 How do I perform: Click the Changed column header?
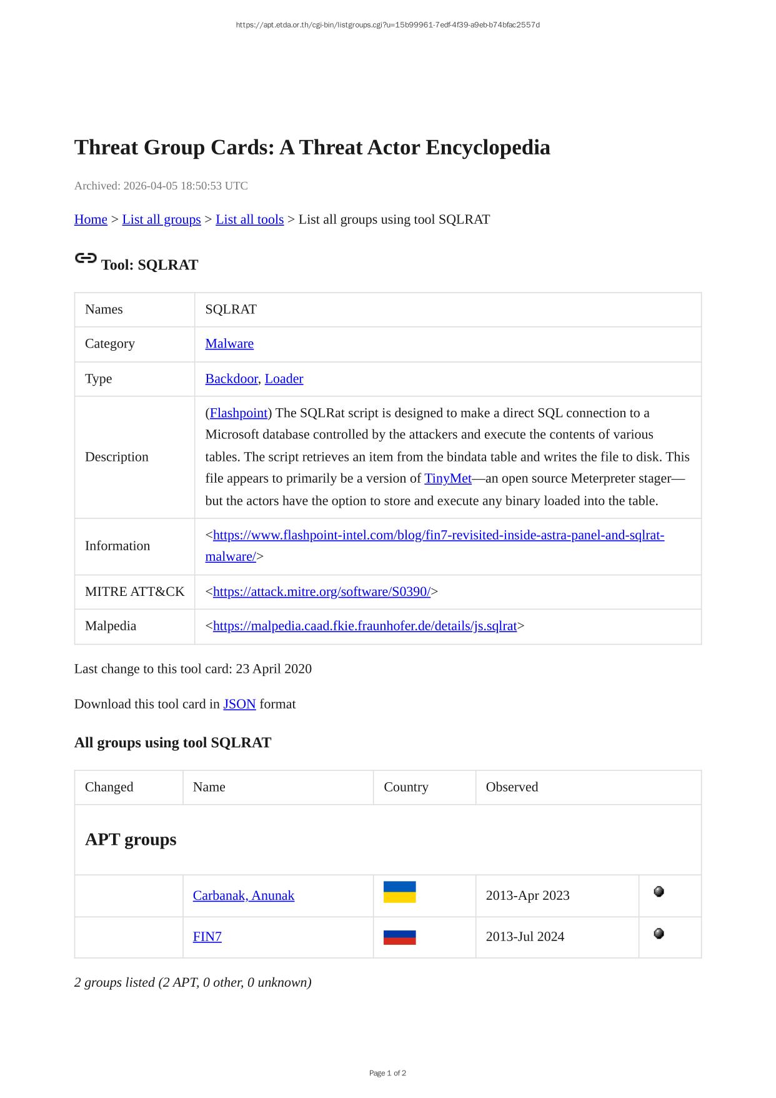click(x=109, y=787)
